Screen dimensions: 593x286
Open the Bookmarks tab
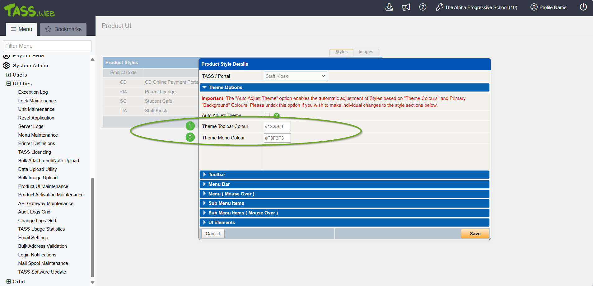63,29
